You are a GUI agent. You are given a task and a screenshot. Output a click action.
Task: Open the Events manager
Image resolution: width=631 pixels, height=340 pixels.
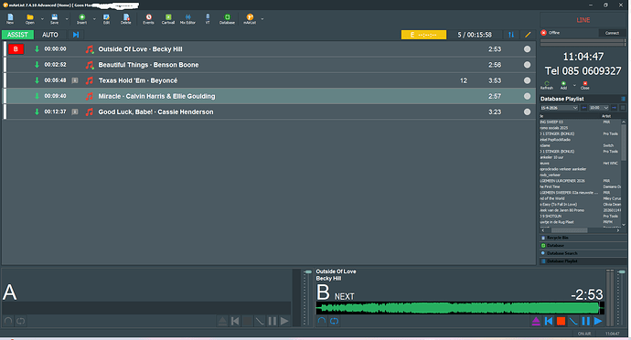(x=148, y=18)
